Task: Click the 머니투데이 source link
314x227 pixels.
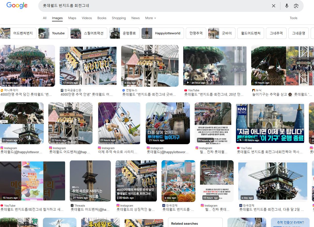Action: pos(11,90)
